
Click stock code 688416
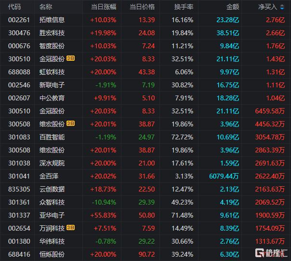pos(19,254)
